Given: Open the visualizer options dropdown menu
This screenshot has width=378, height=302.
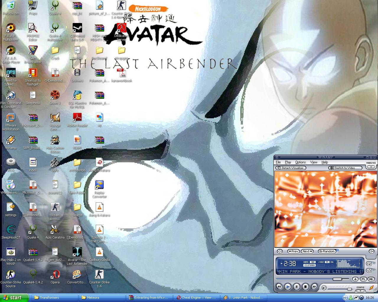Looking at the screenshot, I should pyautogui.click(x=372, y=251).
